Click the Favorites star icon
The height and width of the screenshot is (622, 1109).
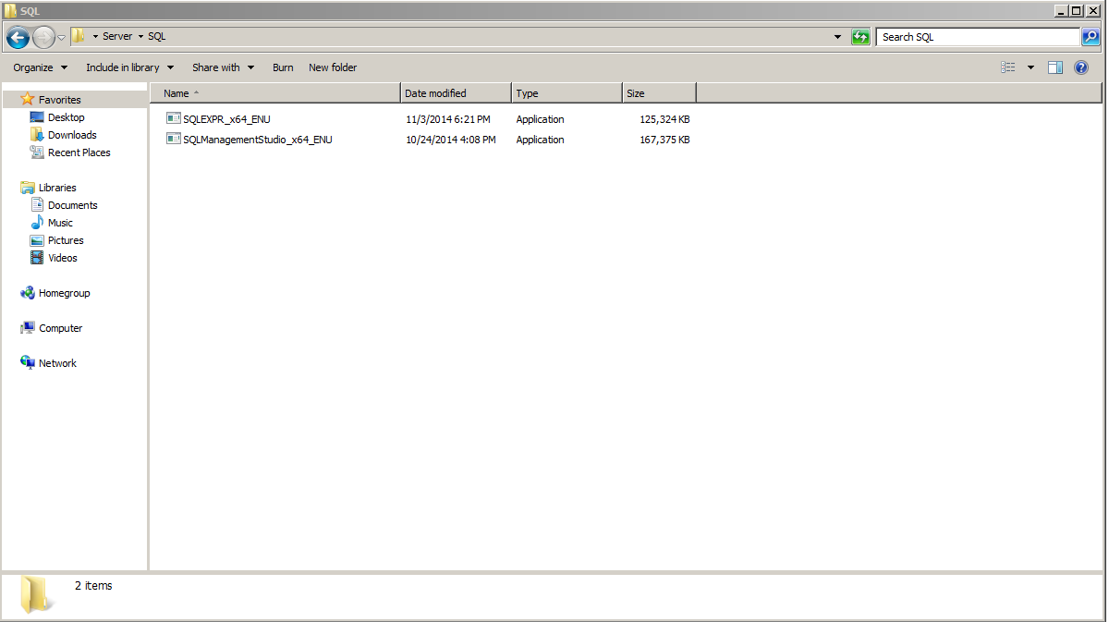28,99
